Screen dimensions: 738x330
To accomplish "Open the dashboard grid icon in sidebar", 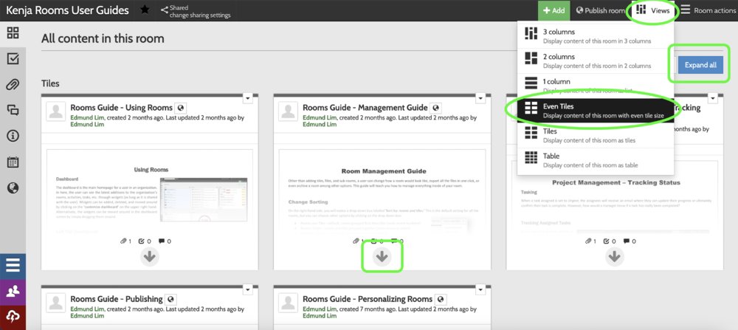I will point(13,32).
